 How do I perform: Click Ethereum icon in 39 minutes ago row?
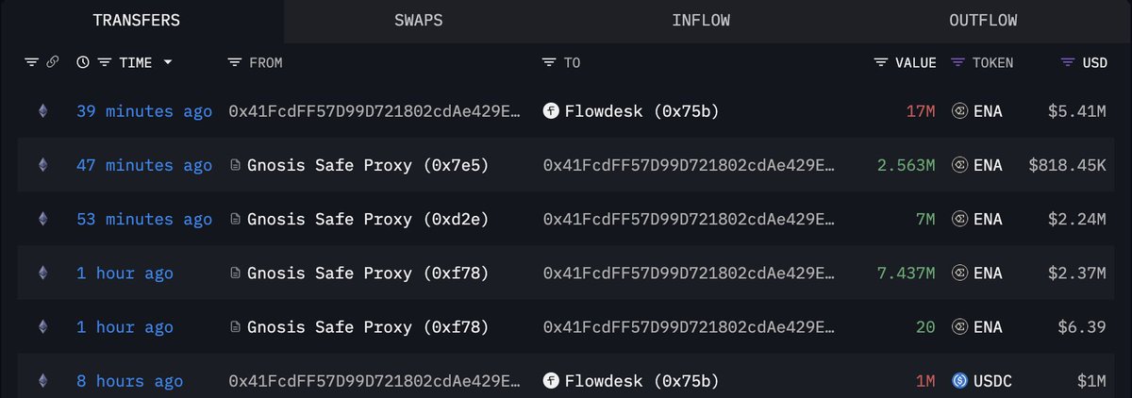[x=42, y=111]
